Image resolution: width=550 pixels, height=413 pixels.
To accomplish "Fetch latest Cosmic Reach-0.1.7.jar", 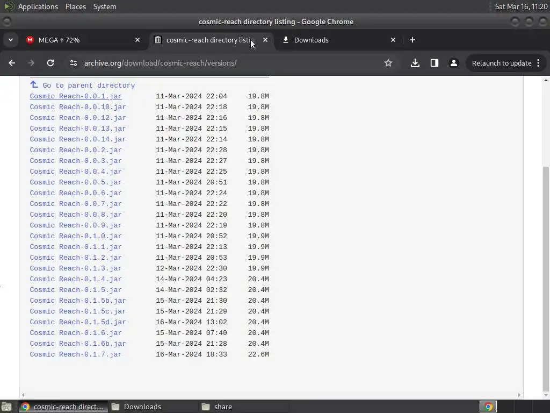I will coord(76,354).
